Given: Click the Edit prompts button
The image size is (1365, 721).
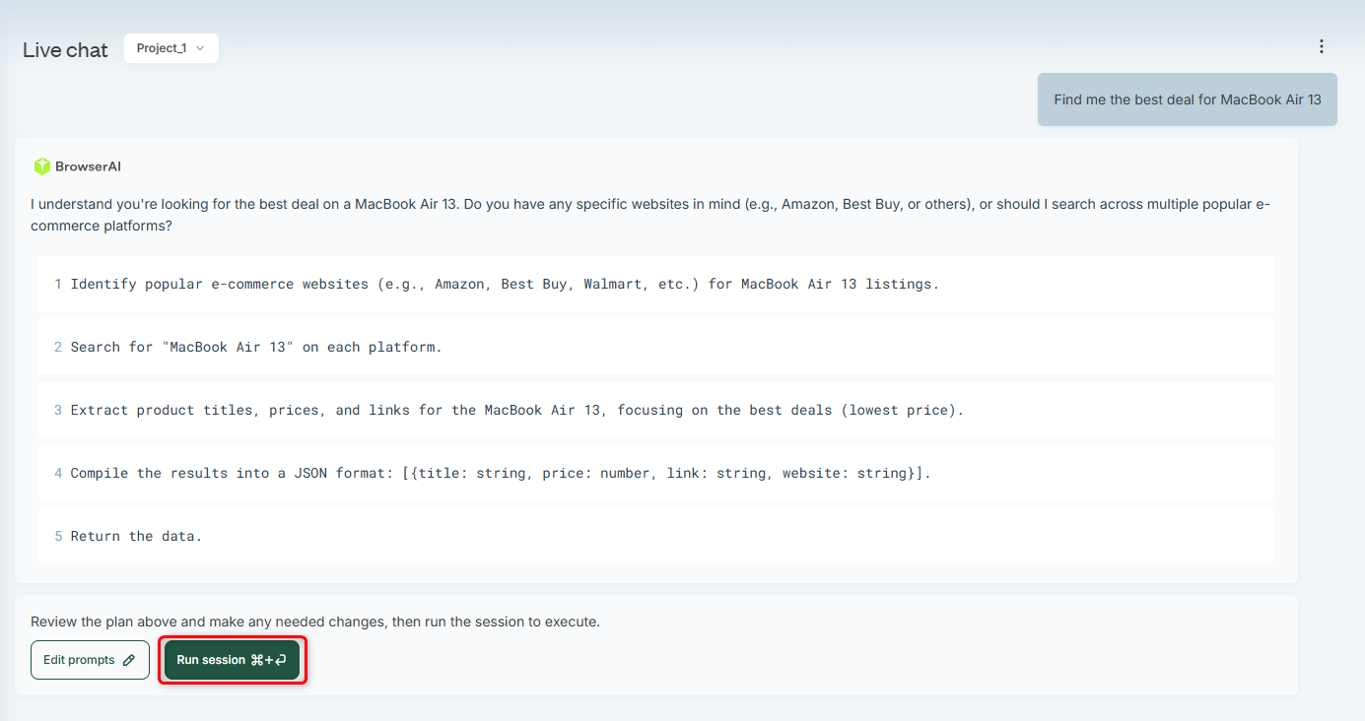Looking at the screenshot, I should coord(90,660).
